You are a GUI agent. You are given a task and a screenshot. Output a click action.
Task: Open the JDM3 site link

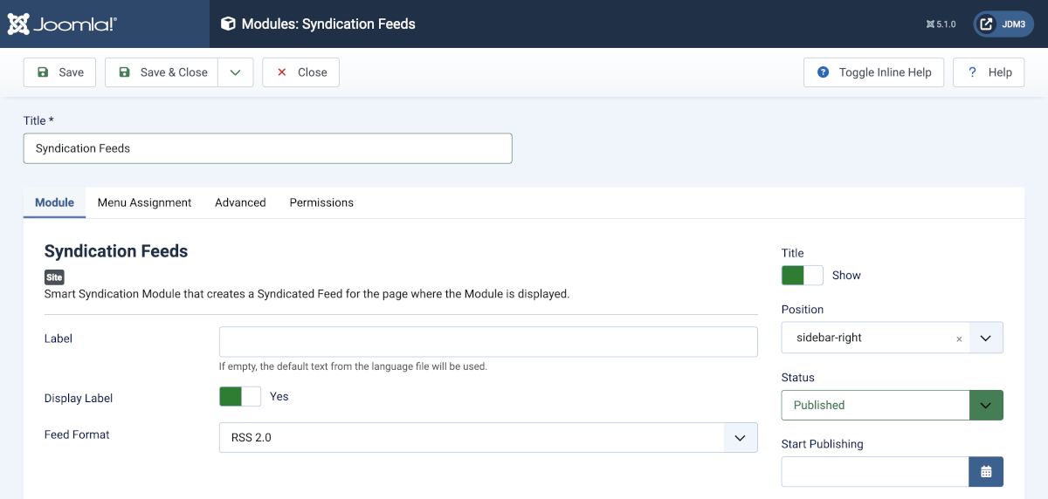pos(1003,24)
